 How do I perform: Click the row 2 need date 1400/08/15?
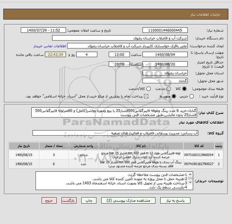pyautogui.click(x=24, y=164)
